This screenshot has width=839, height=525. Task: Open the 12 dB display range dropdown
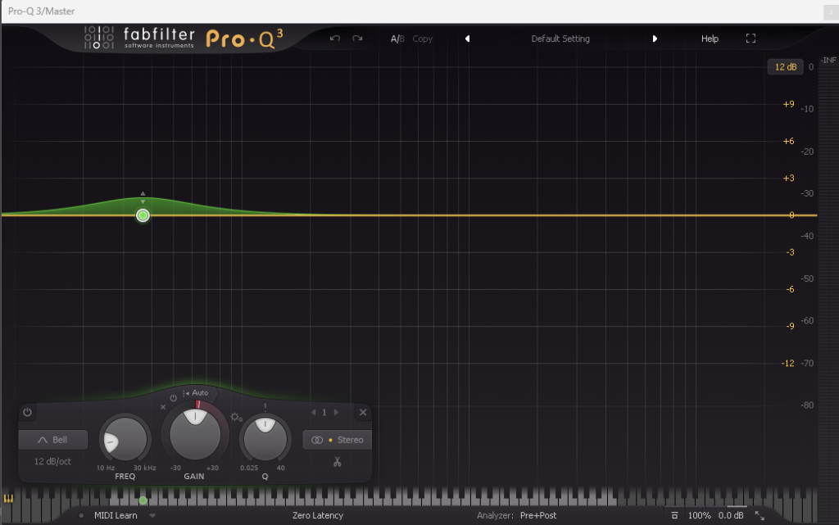[786, 67]
